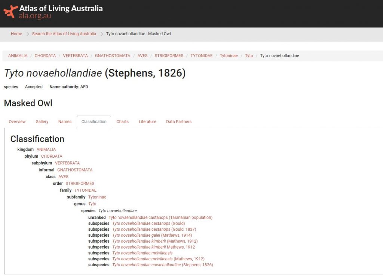The width and height of the screenshot is (383, 276).
Task: Click AVES in the taxonomy breadcrumb bar
Action: 143,56
